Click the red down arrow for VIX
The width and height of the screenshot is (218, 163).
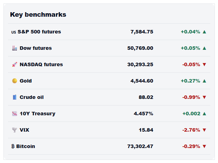(x=204, y=130)
